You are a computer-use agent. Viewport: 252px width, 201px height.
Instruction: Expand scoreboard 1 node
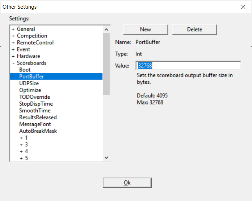pos(21,138)
